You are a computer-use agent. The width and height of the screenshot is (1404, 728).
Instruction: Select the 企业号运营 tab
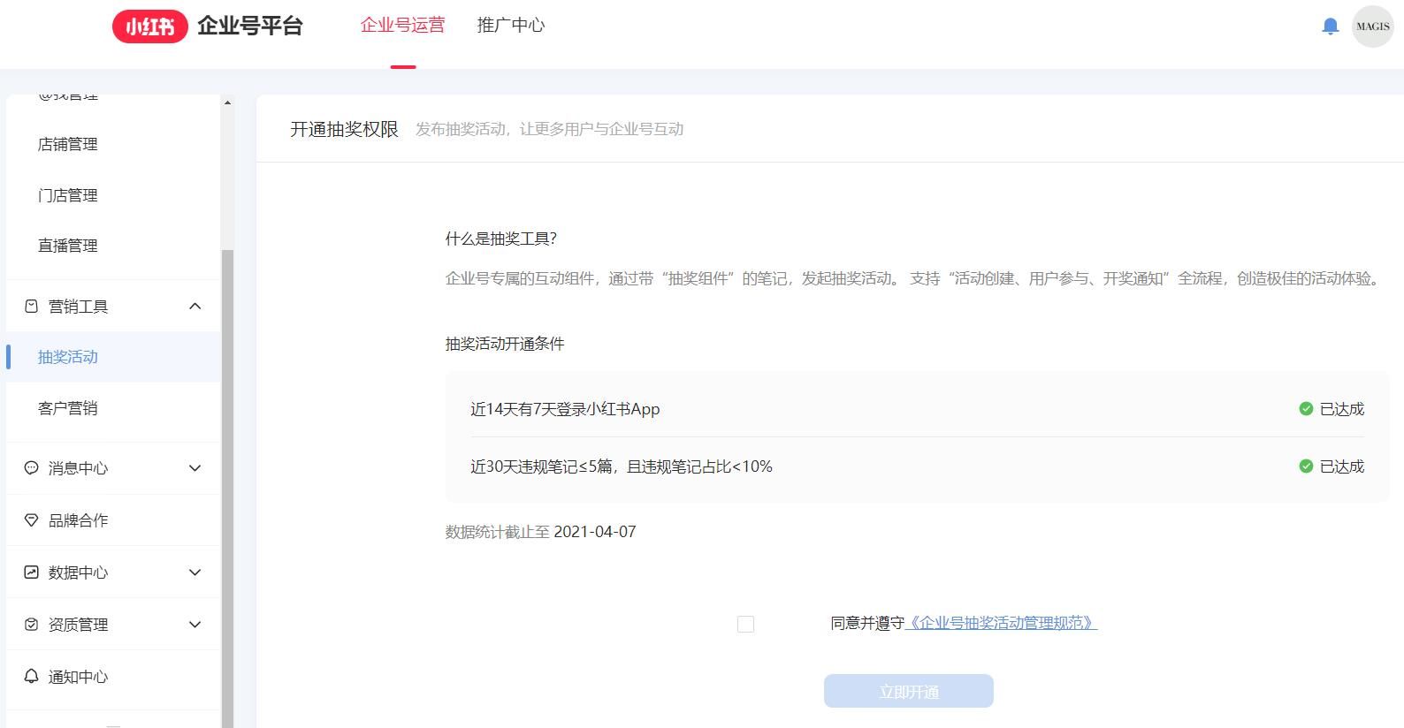tap(402, 26)
